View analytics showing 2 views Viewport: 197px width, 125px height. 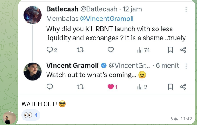coord(142,87)
